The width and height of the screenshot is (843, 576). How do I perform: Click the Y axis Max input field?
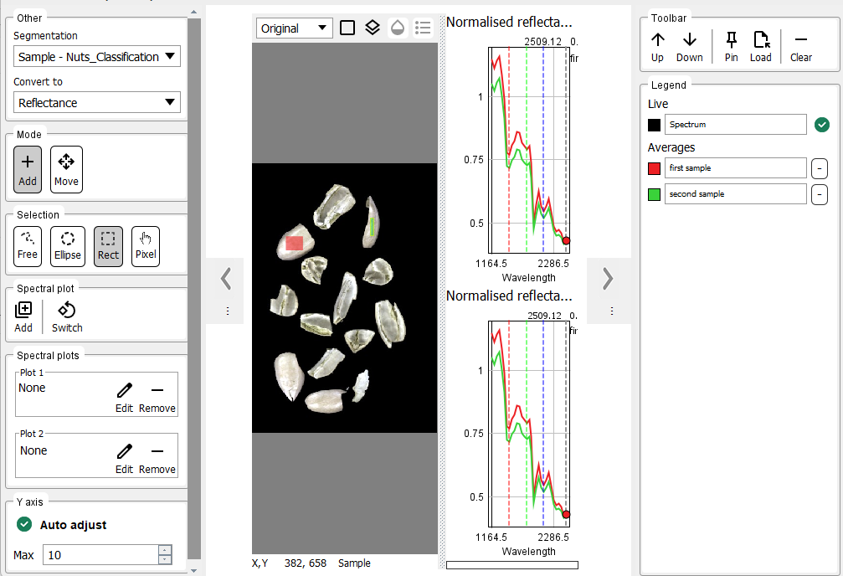pos(100,555)
